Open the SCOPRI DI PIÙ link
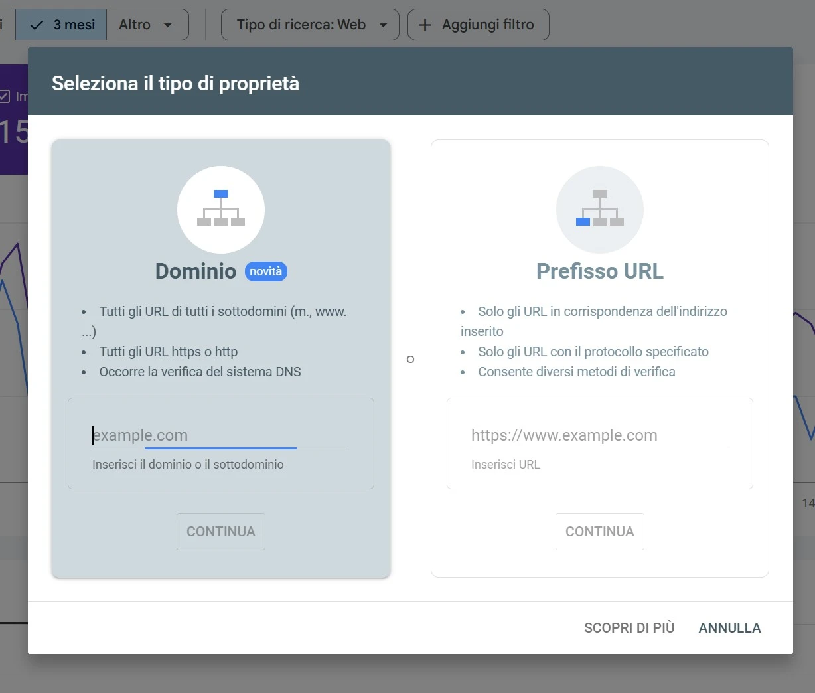Image resolution: width=815 pixels, height=693 pixels. pyautogui.click(x=629, y=628)
